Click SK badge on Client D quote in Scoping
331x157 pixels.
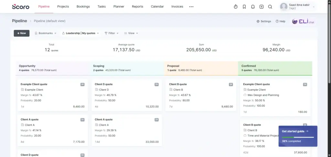pyautogui.click(x=157, y=84)
